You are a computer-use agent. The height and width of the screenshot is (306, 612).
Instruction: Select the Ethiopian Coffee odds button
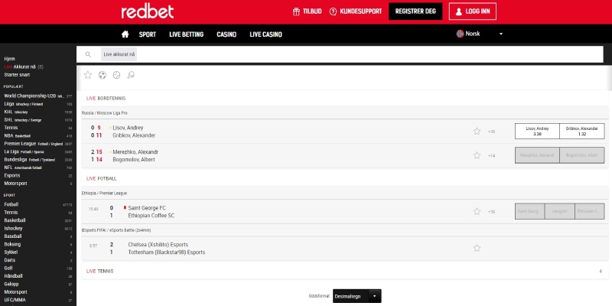coord(589,211)
